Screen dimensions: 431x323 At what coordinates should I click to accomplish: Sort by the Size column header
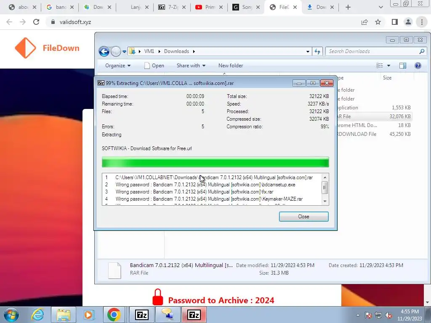387,78
